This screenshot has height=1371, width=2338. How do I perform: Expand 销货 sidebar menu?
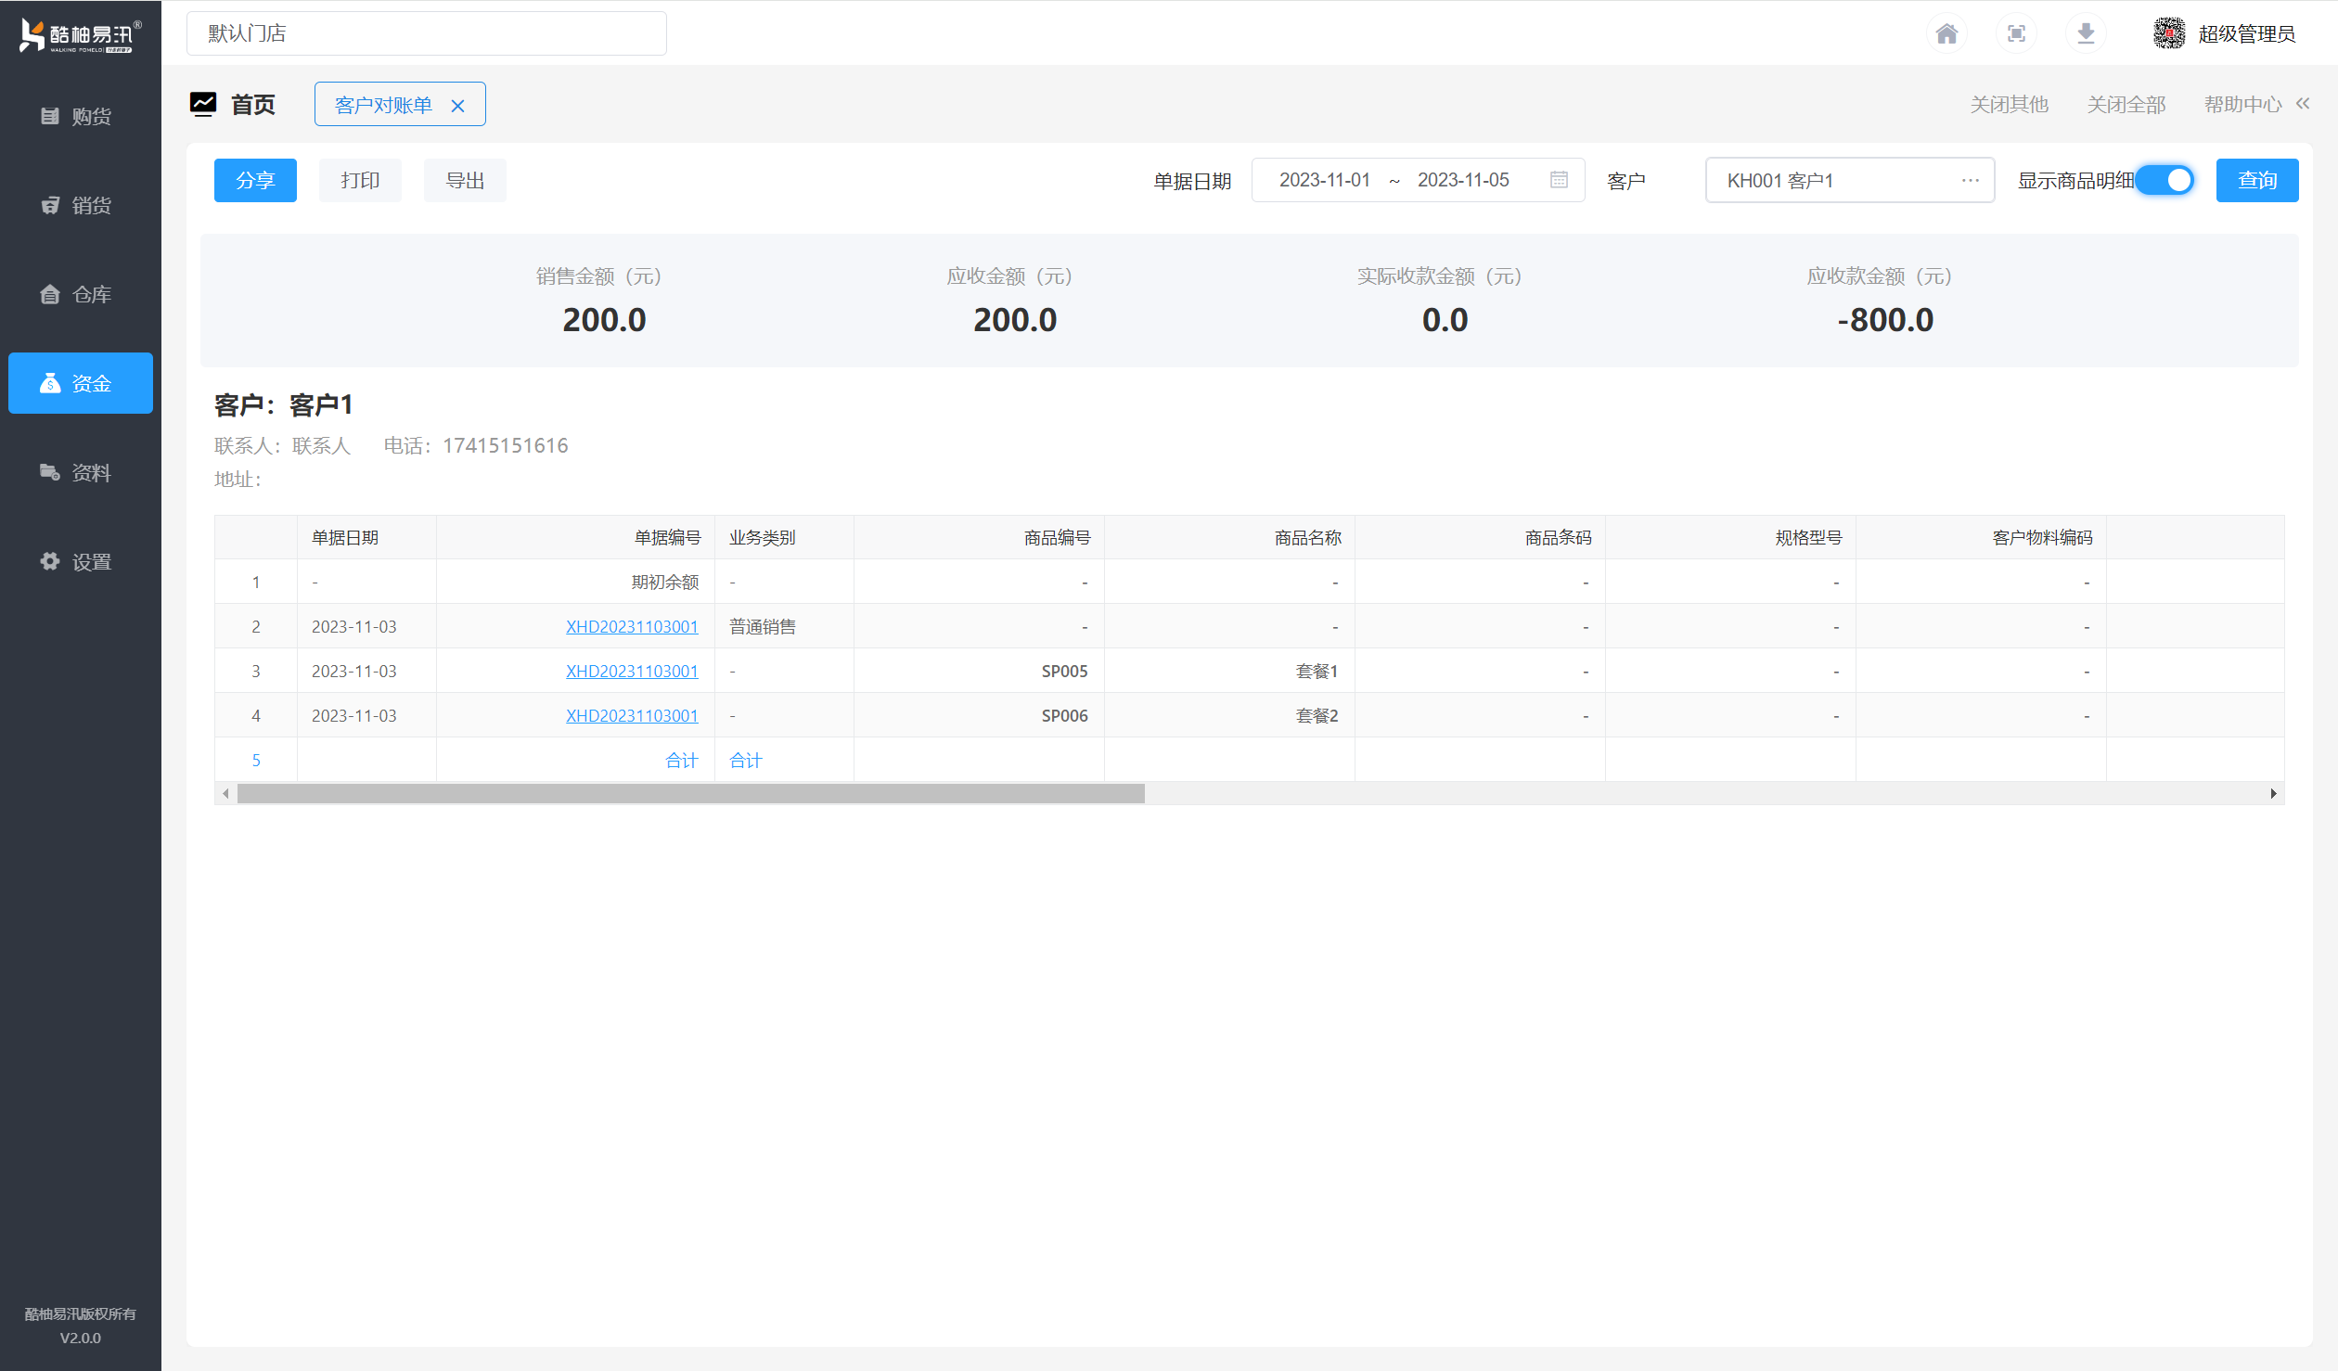(80, 205)
